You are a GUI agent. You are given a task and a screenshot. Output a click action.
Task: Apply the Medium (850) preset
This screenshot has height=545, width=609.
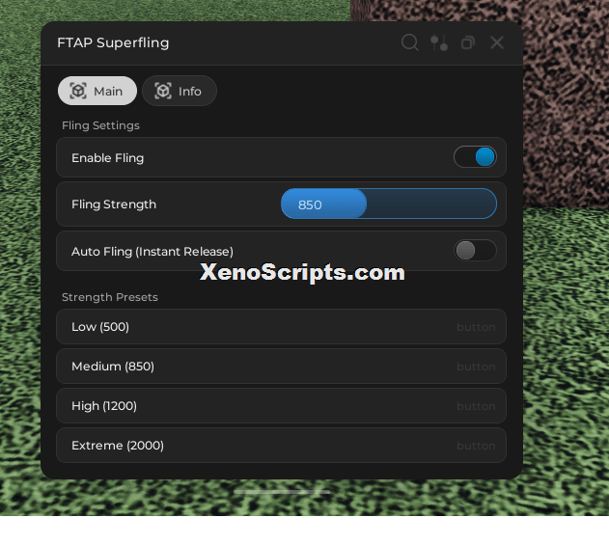(x=281, y=366)
